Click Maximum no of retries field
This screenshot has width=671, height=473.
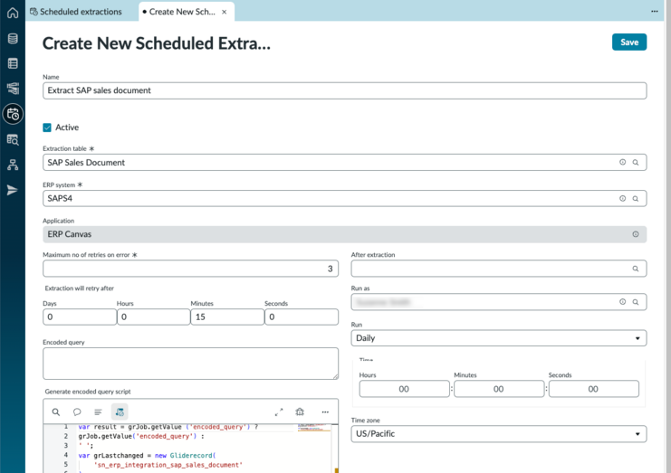point(190,269)
